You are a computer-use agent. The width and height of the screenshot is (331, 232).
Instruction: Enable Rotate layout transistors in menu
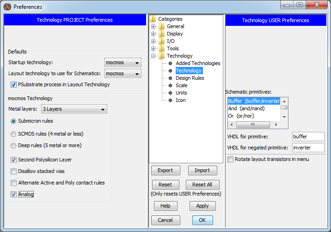coord(230,160)
